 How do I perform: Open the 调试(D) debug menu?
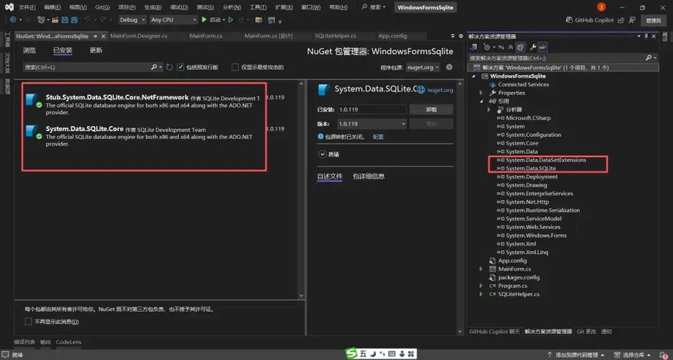click(179, 7)
